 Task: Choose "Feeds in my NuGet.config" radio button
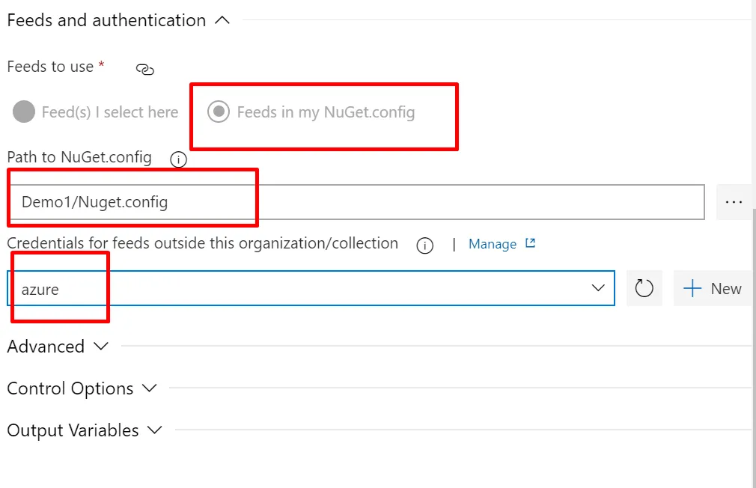pyautogui.click(x=219, y=112)
